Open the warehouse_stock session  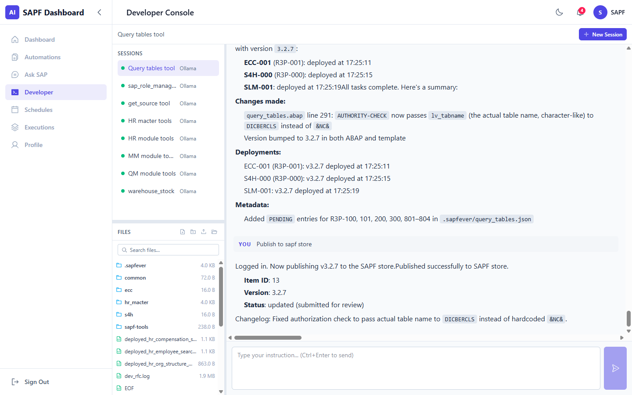(168, 191)
